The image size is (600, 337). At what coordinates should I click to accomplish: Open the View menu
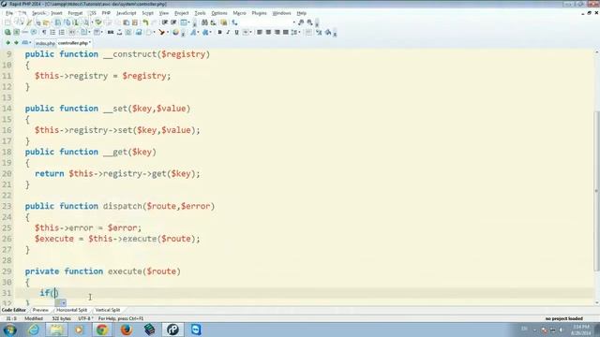point(164,13)
